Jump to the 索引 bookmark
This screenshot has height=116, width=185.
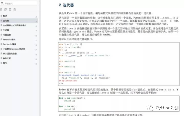19,63
